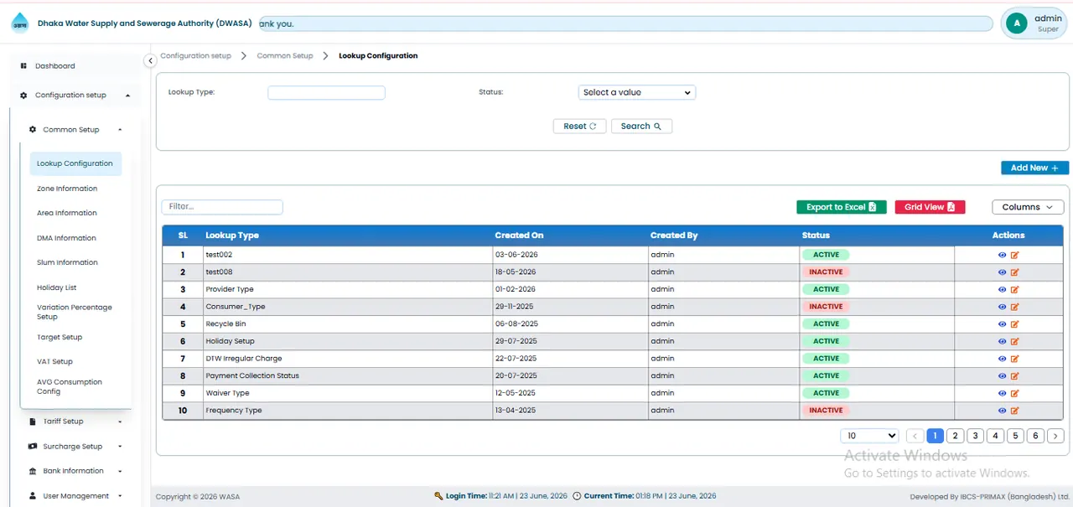Go to page 6

[x=1035, y=436]
